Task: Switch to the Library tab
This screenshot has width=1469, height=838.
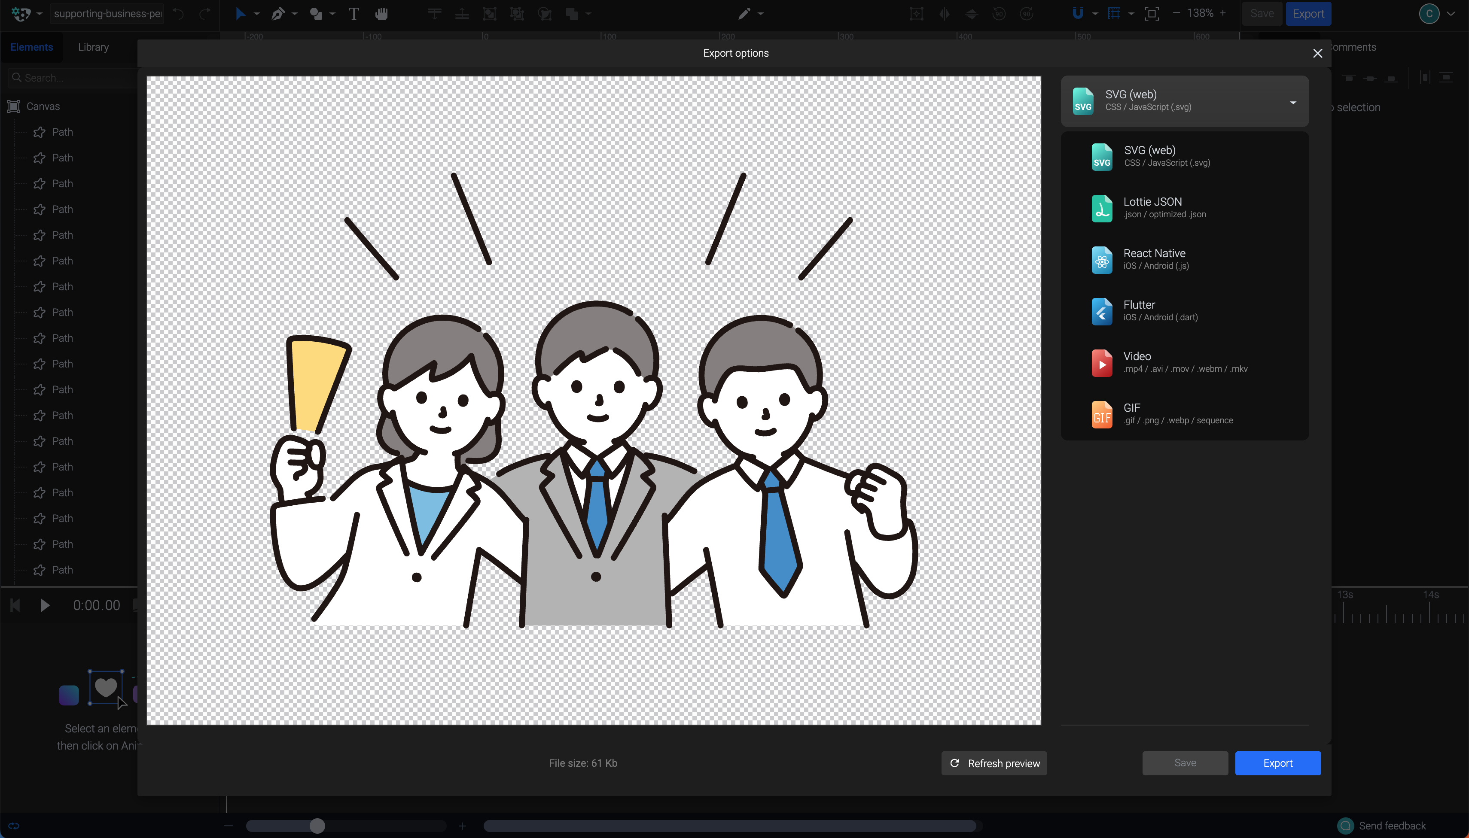Action: (93, 47)
